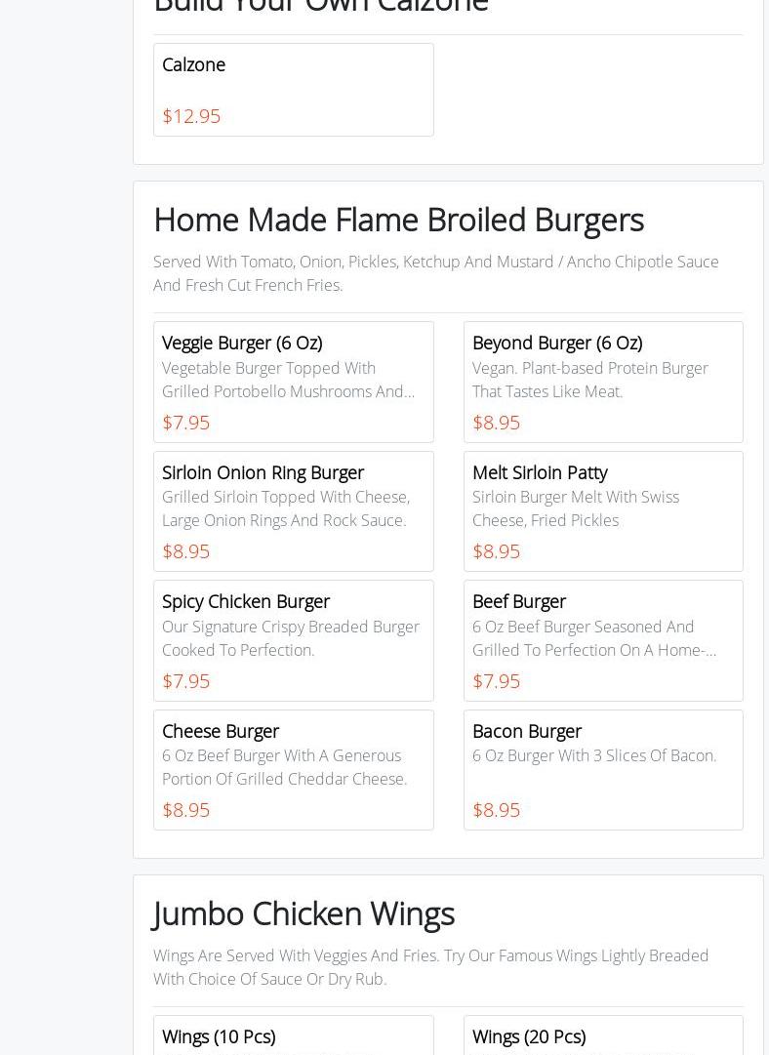Click the Build Your Own Calzone heading
769x1055 pixels.
click(x=321, y=6)
